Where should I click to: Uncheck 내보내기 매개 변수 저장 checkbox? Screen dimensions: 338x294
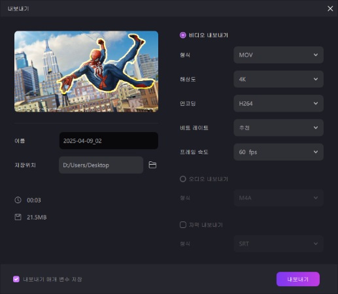coord(16,279)
